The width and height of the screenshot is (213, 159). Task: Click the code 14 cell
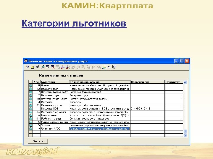(37, 112)
